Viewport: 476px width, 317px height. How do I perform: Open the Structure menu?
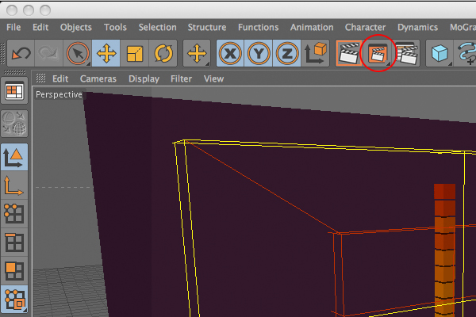207,27
